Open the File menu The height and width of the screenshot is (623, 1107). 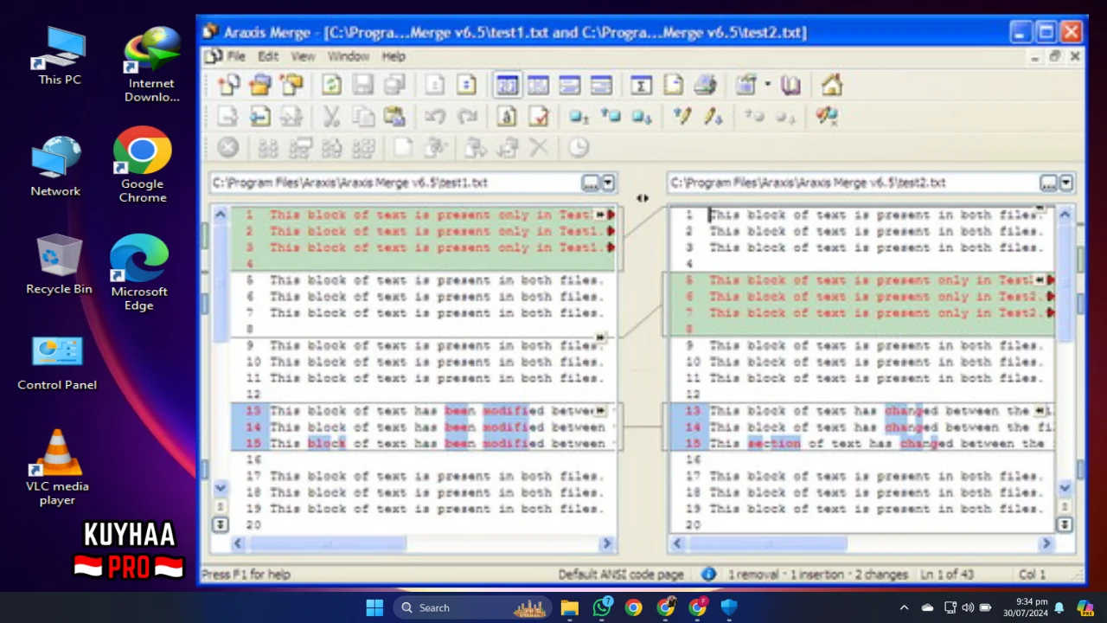[235, 56]
